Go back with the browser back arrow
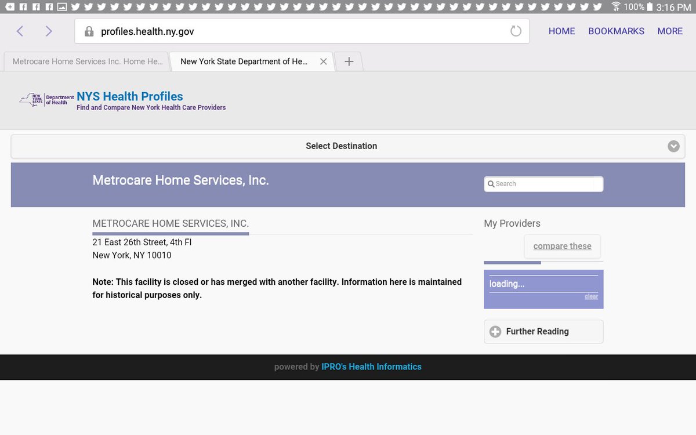 click(20, 31)
